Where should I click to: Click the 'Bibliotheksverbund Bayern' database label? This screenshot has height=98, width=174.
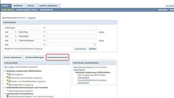point(21,91)
